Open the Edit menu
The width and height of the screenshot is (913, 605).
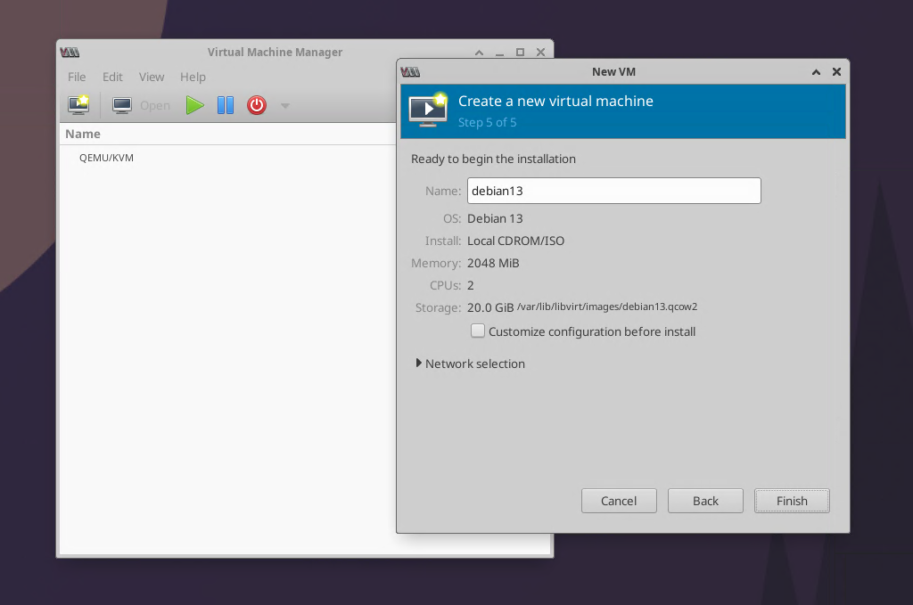point(112,78)
